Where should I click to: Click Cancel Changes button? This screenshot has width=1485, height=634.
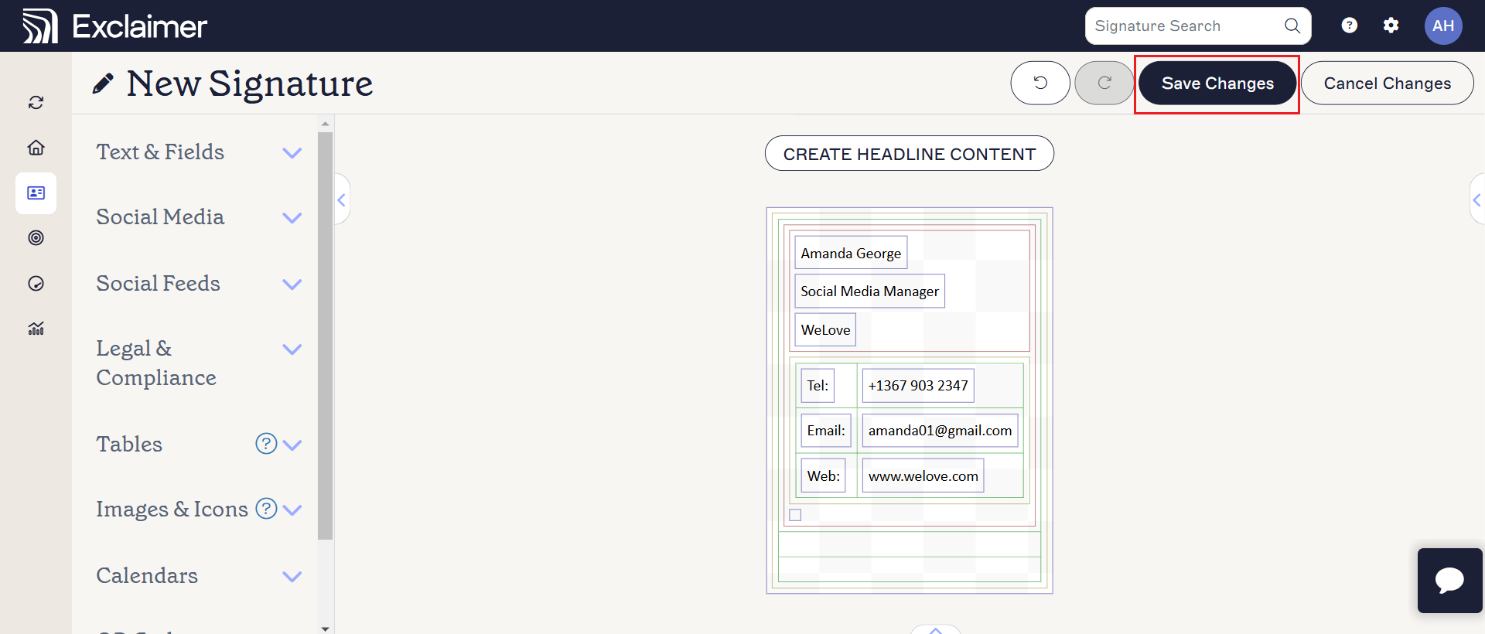click(x=1388, y=83)
